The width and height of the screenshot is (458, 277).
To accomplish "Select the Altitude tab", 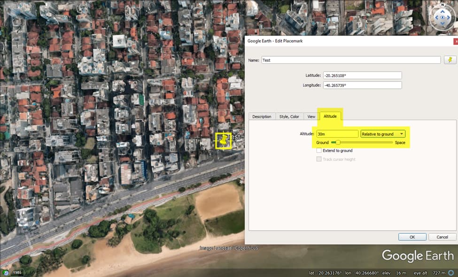I will coord(330,116).
